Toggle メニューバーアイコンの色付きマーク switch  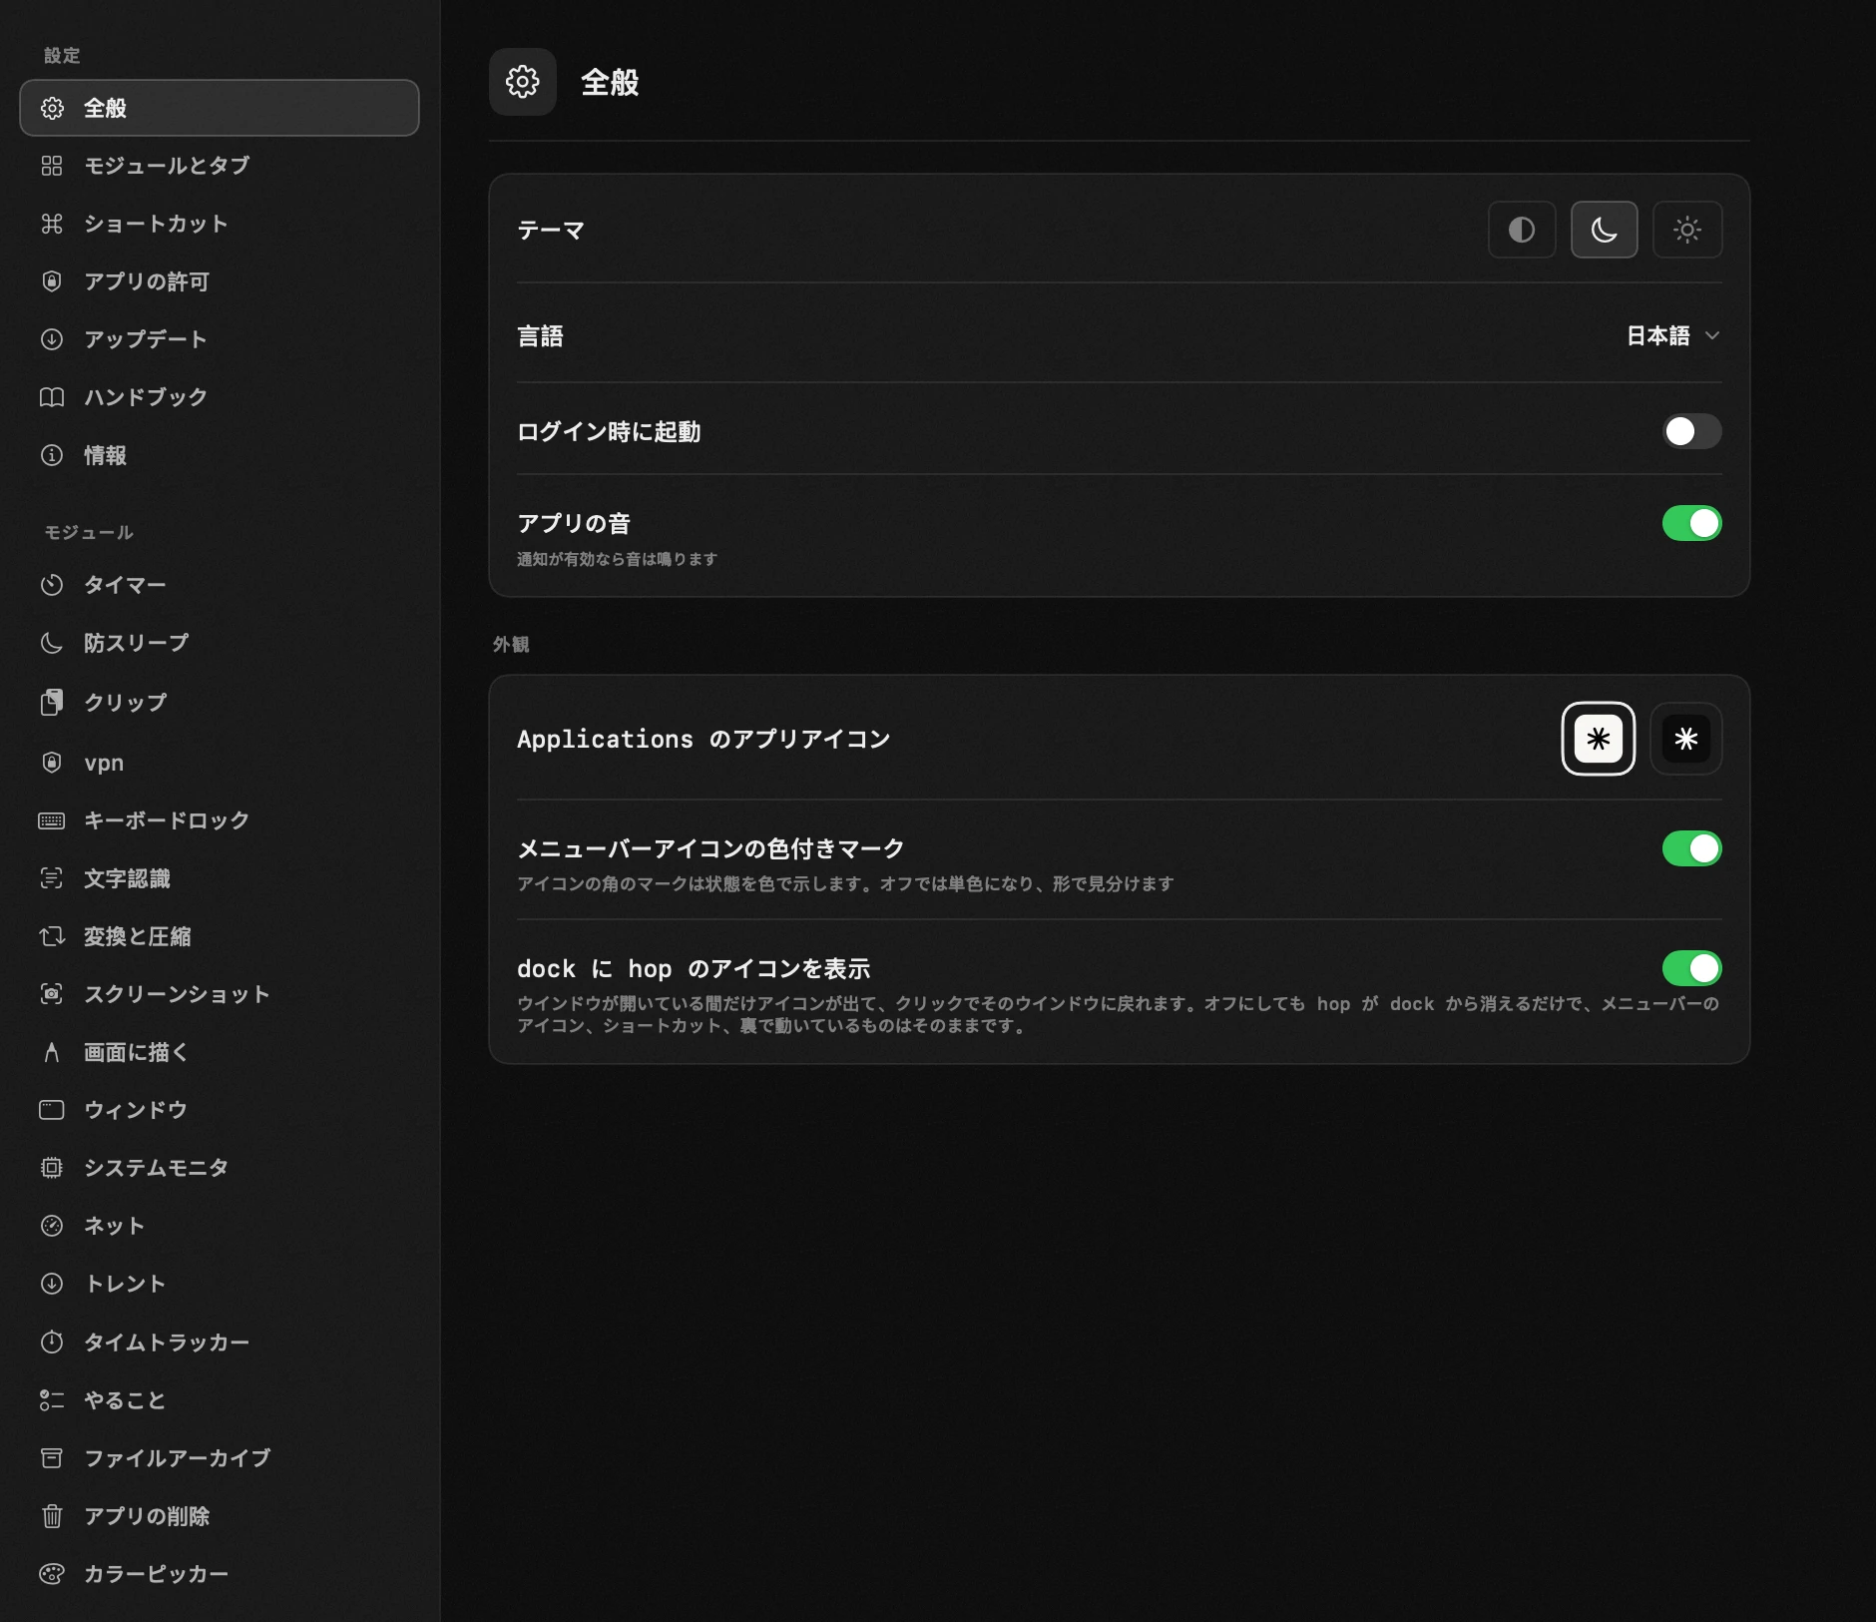(x=1692, y=848)
